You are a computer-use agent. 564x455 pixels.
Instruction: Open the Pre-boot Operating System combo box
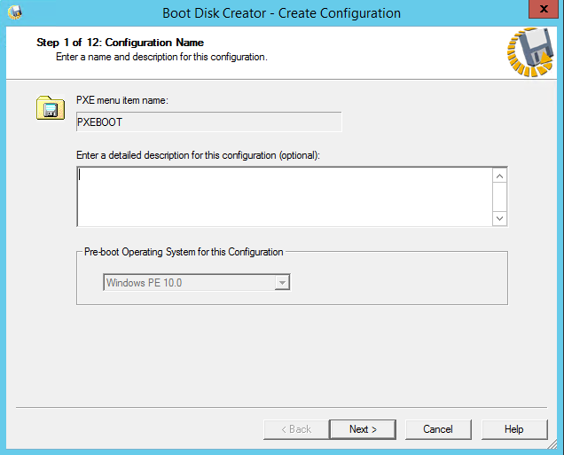point(196,283)
